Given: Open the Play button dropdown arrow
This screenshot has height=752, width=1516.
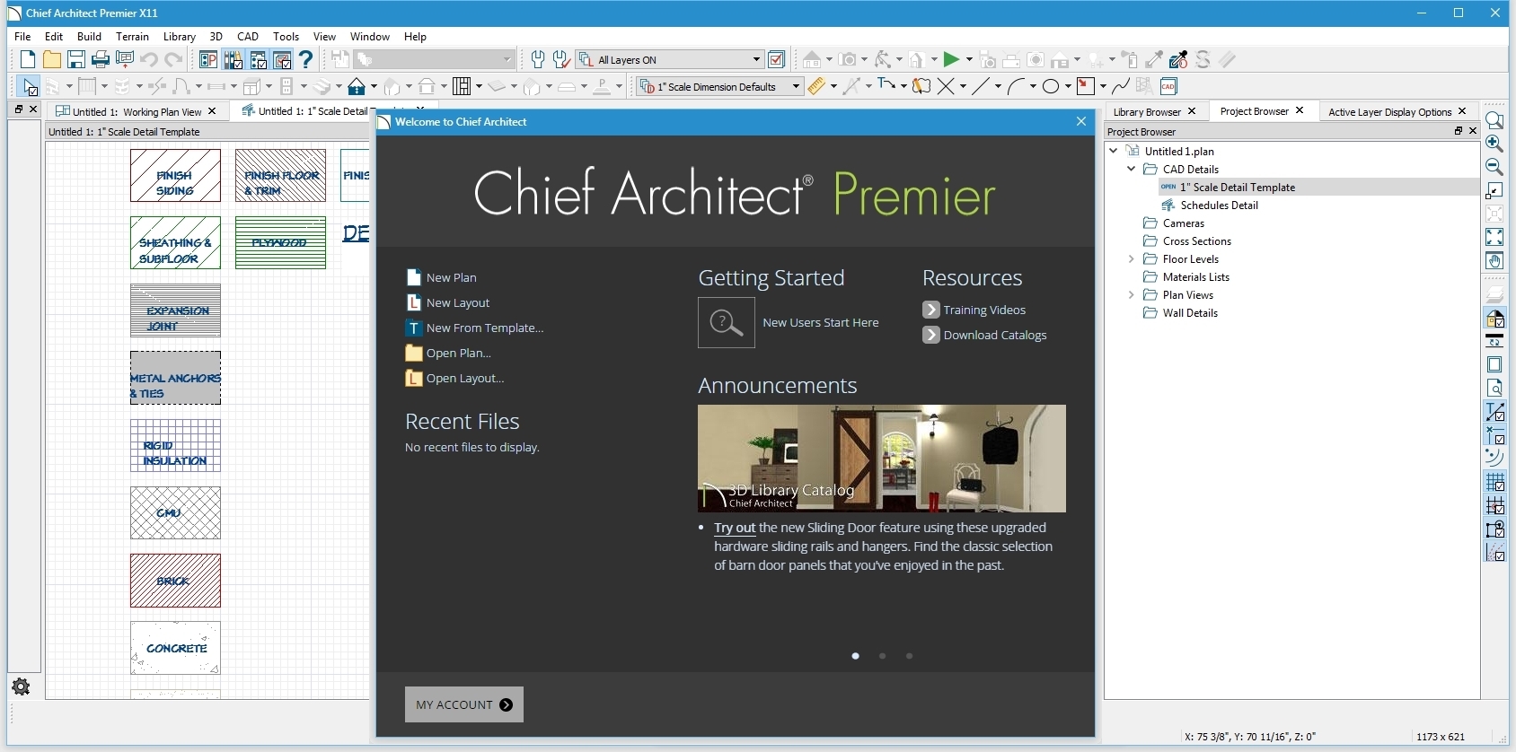Looking at the screenshot, I should tap(969, 60).
